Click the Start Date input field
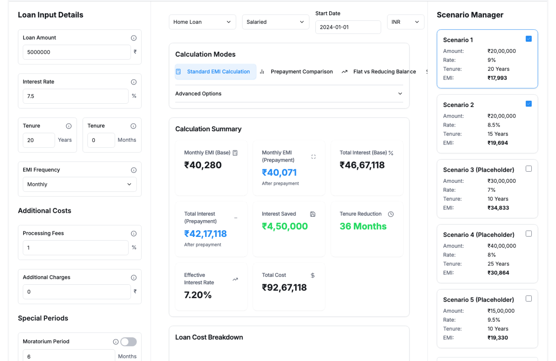Image resolution: width=556 pixels, height=361 pixels. [x=348, y=27]
